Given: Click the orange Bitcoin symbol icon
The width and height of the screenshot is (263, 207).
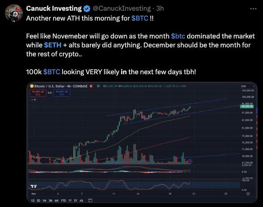Looking at the screenshot, I should pos(32,86).
